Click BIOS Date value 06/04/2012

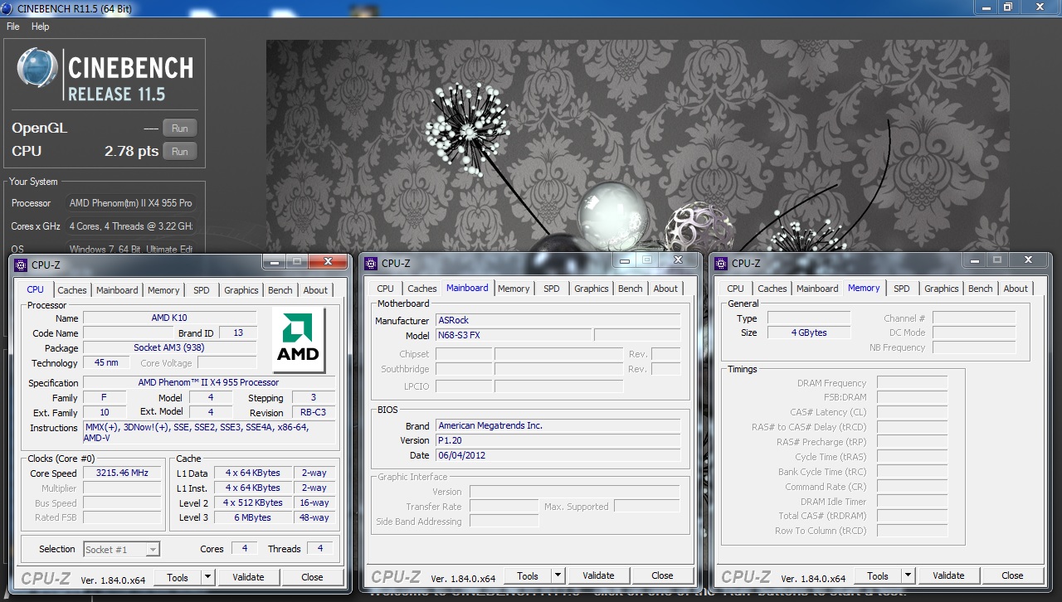558,455
